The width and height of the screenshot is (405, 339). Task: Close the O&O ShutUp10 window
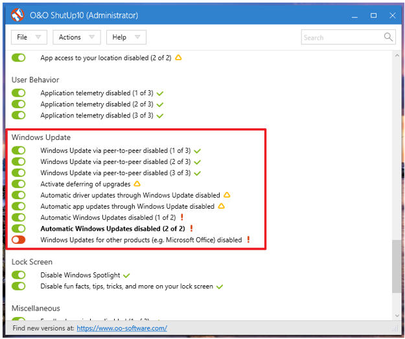(x=392, y=16)
